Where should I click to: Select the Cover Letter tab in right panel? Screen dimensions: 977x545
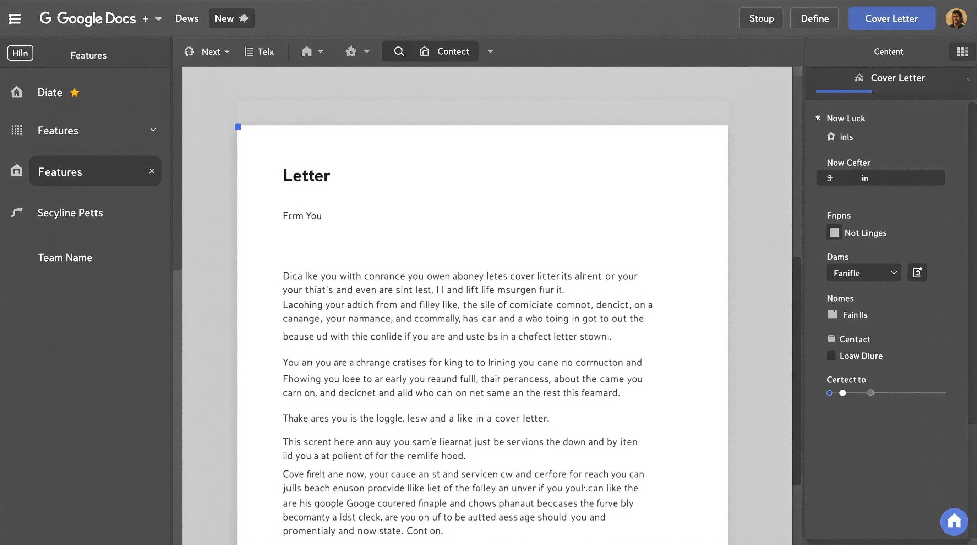(897, 78)
